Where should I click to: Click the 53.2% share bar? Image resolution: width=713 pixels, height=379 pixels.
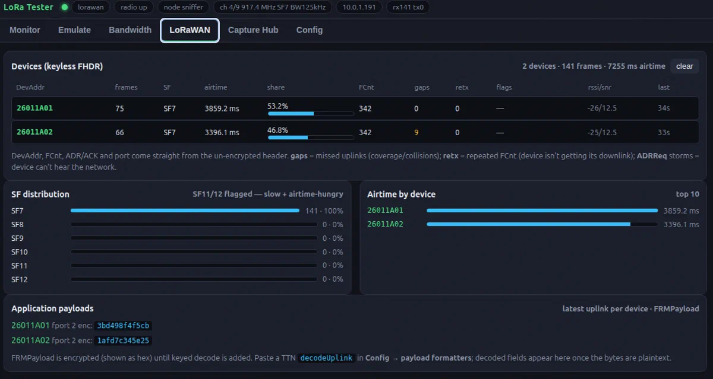click(311, 113)
